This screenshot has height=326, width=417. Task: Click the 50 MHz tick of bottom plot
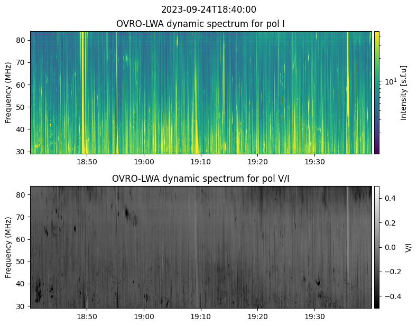pos(21,262)
